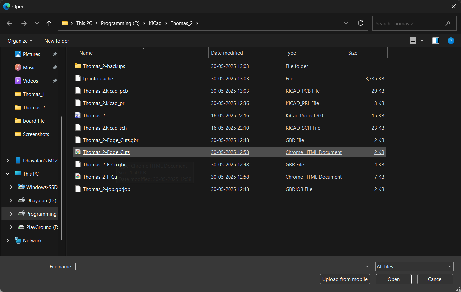Open the recent locations dropdown arrow
The height and width of the screenshot is (292, 461).
click(x=37, y=23)
